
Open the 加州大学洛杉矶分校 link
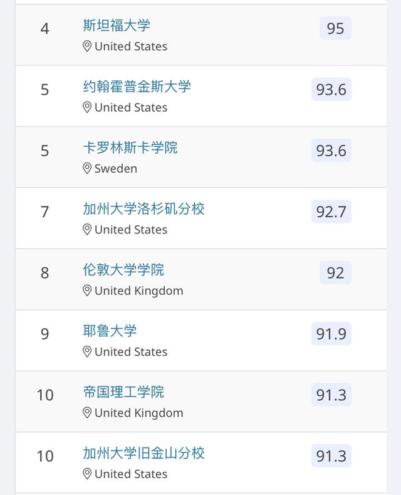[x=143, y=209]
